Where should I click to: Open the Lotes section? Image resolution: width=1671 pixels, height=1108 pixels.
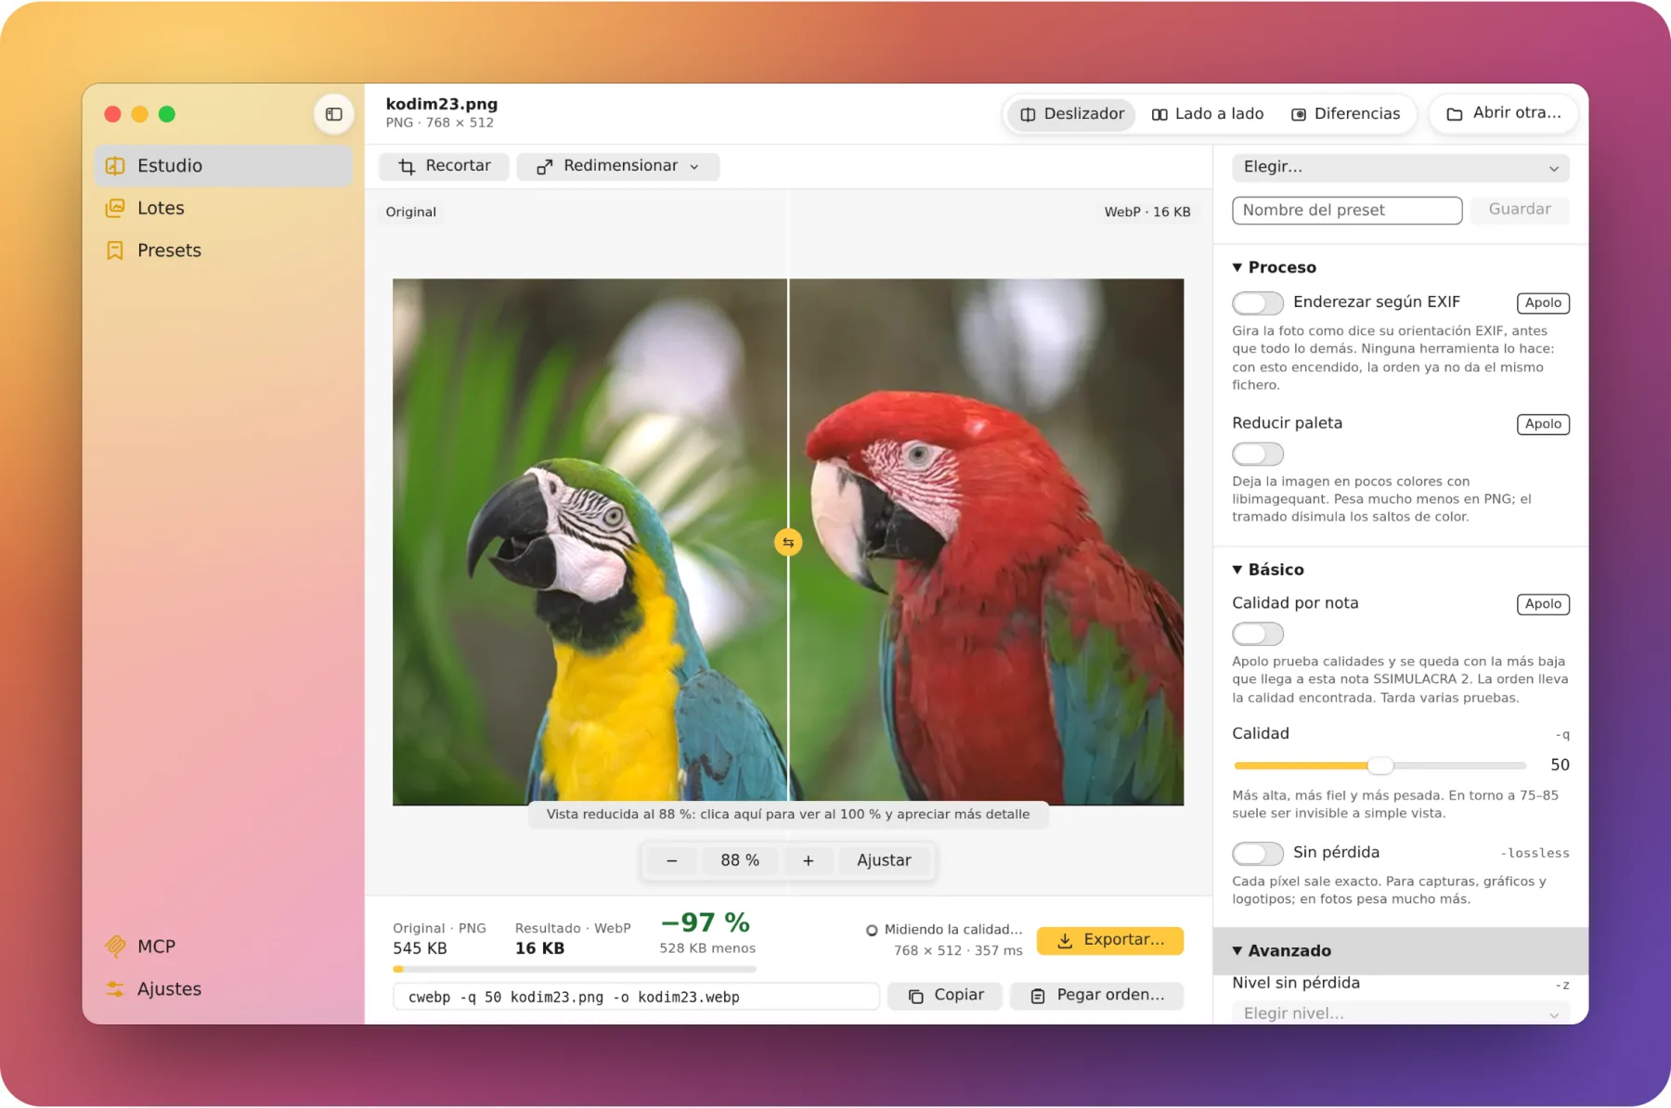click(x=224, y=208)
